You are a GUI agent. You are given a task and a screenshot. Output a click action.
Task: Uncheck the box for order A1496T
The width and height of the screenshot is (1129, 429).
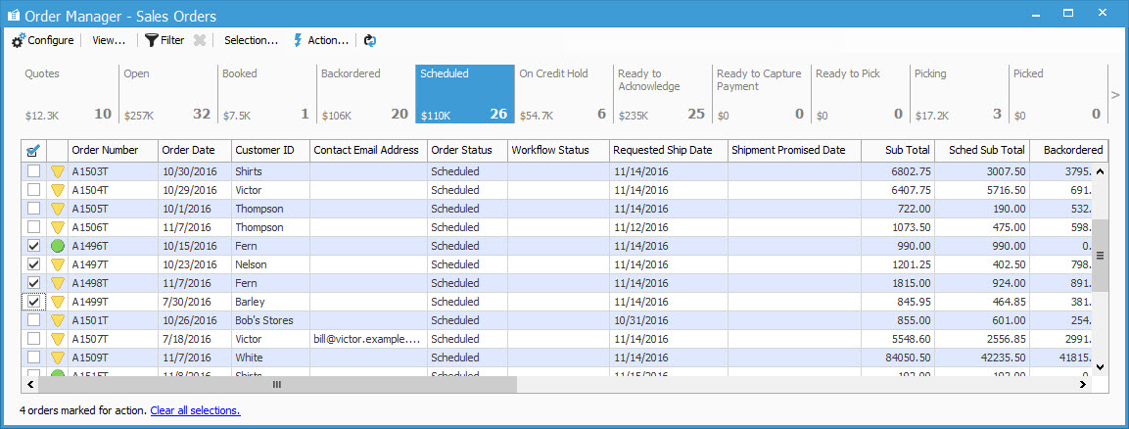click(x=33, y=246)
